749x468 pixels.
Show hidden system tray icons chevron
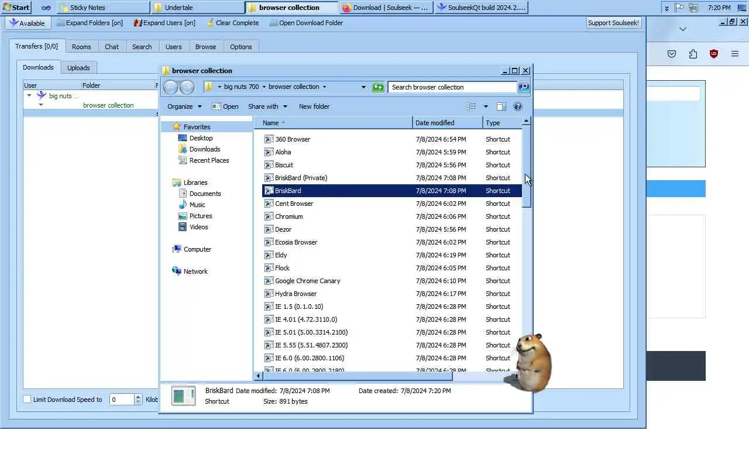(x=666, y=8)
